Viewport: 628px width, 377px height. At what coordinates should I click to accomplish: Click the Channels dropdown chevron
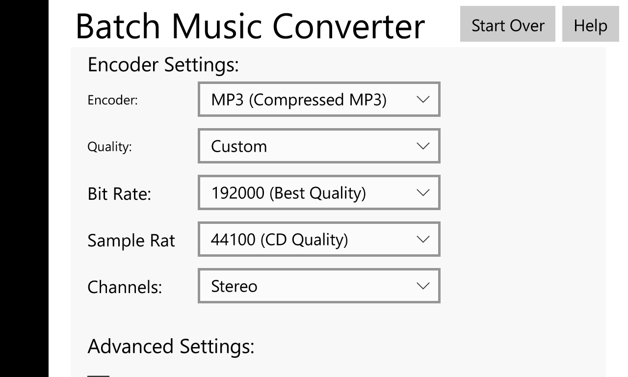click(x=423, y=286)
